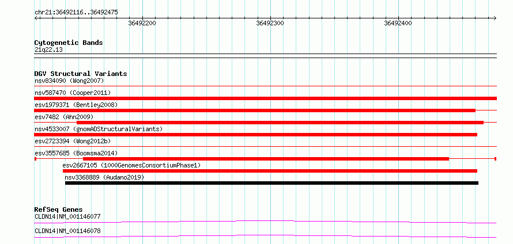Open variant esv1979371 (Bentley2008) label

coord(76,105)
